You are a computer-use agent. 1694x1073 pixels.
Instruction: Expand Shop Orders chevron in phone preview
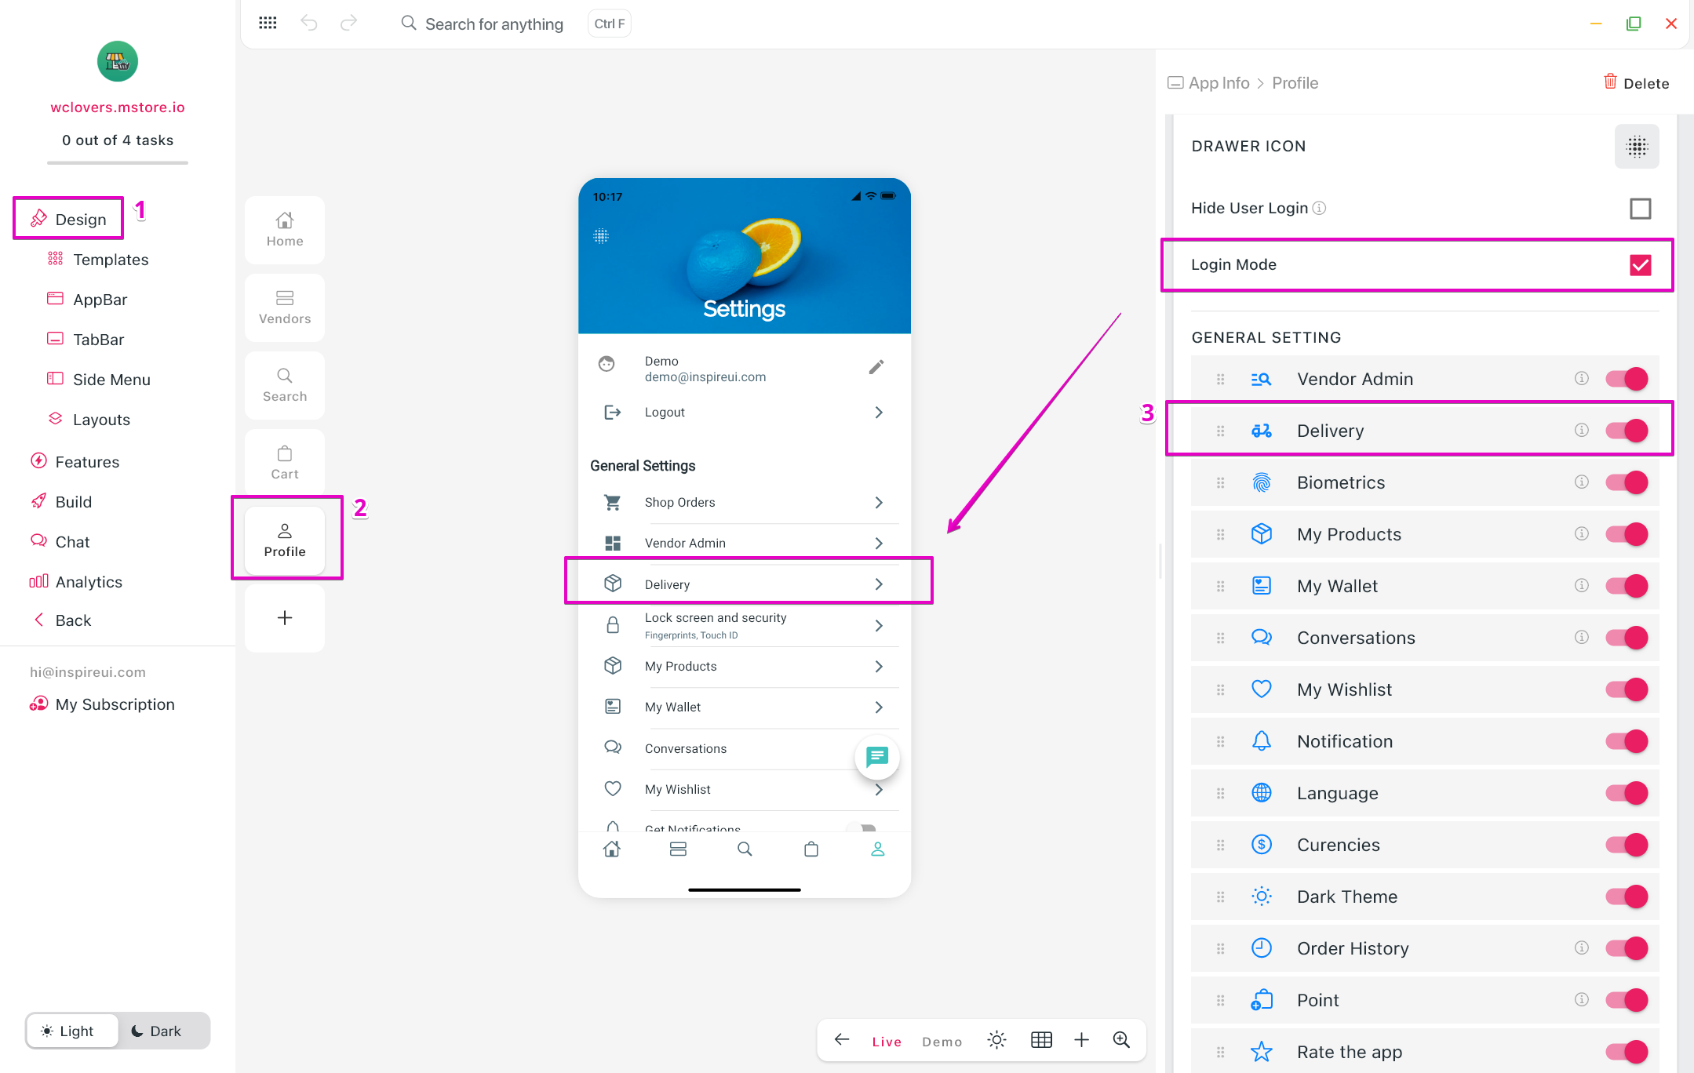(879, 503)
